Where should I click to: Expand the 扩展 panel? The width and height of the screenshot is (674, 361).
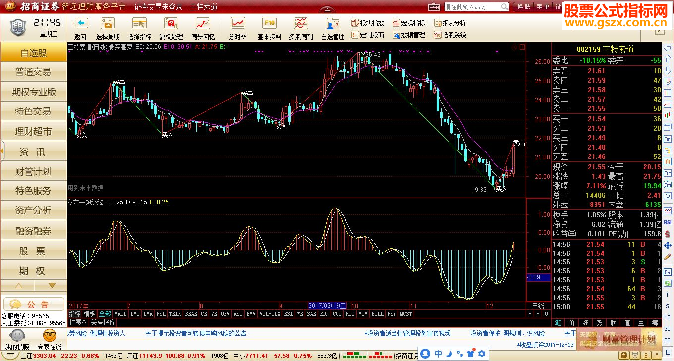78,322
